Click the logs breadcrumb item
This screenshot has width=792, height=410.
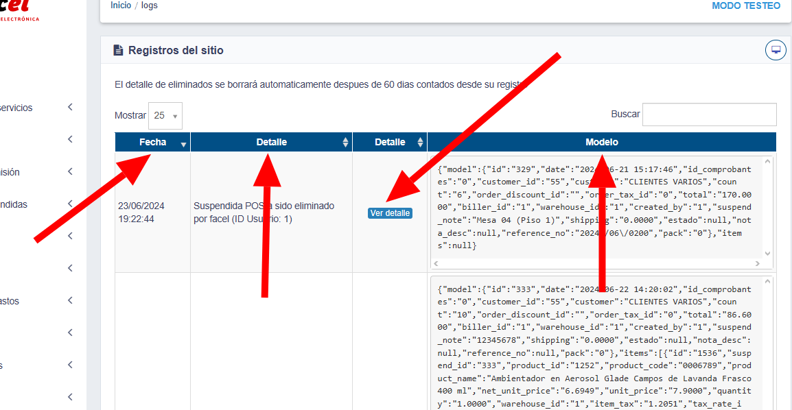[x=150, y=5]
